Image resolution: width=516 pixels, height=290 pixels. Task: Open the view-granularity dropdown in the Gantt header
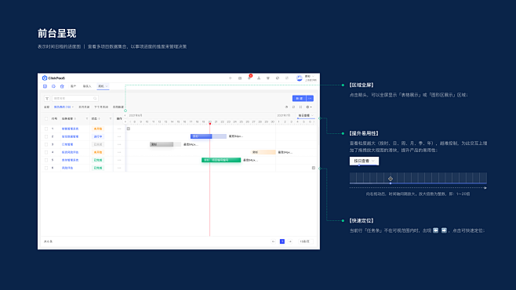click(x=306, y=115)
